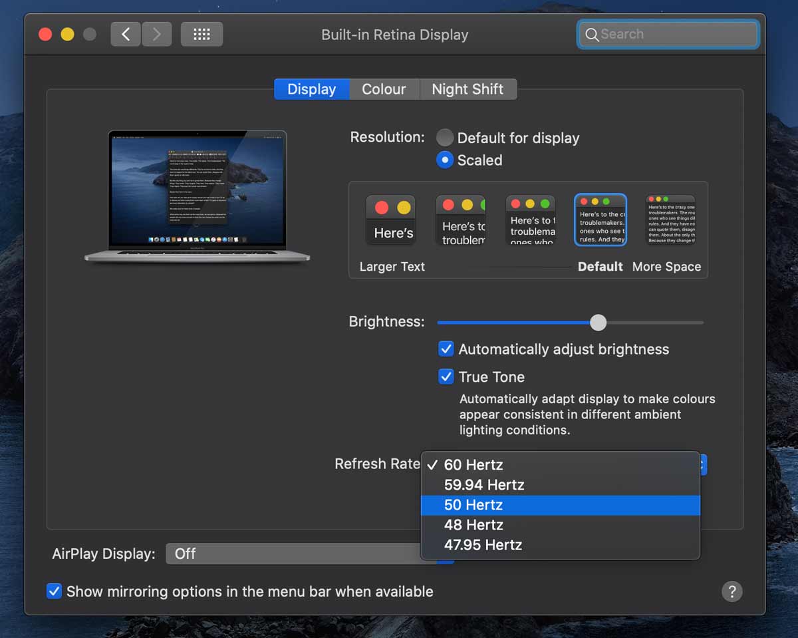The width and height of the screenshot is (798, 638).
Task: Select 50 Hertz refresh rate
Action: pyautogui.click(x=561, y=505)
